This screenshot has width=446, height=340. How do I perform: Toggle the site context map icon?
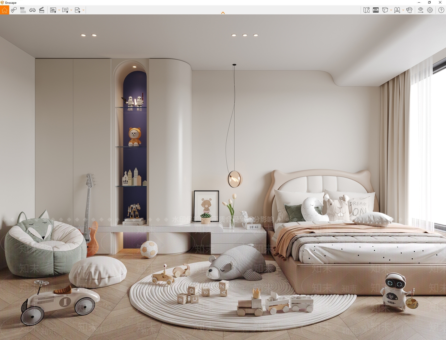[x=367, y=10]
